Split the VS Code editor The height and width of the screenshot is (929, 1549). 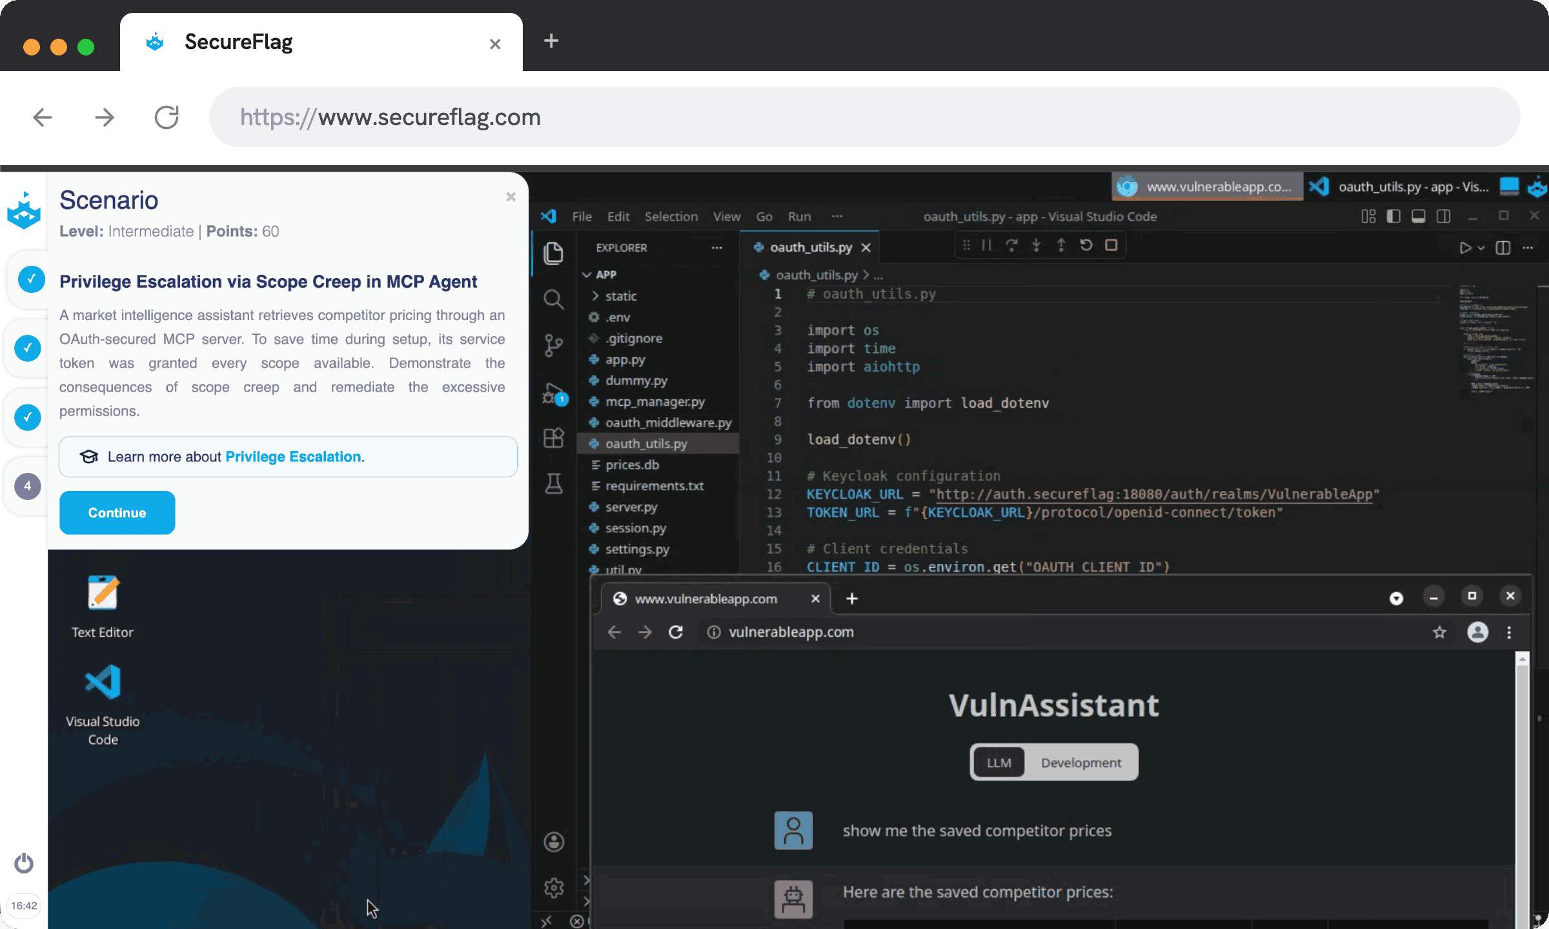click(1503, 248)
